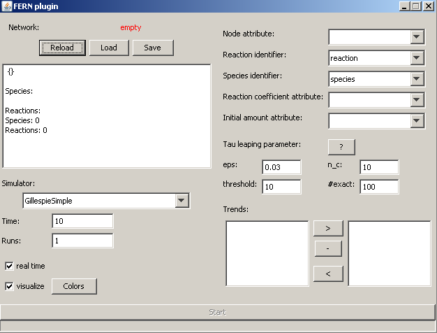The image size is (437, 333).
Task: Click the progress bar below Start
Action: pos(217,326)
